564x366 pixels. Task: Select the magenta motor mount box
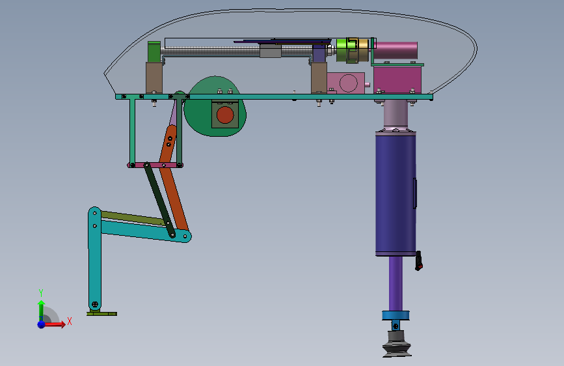(397, 79)
